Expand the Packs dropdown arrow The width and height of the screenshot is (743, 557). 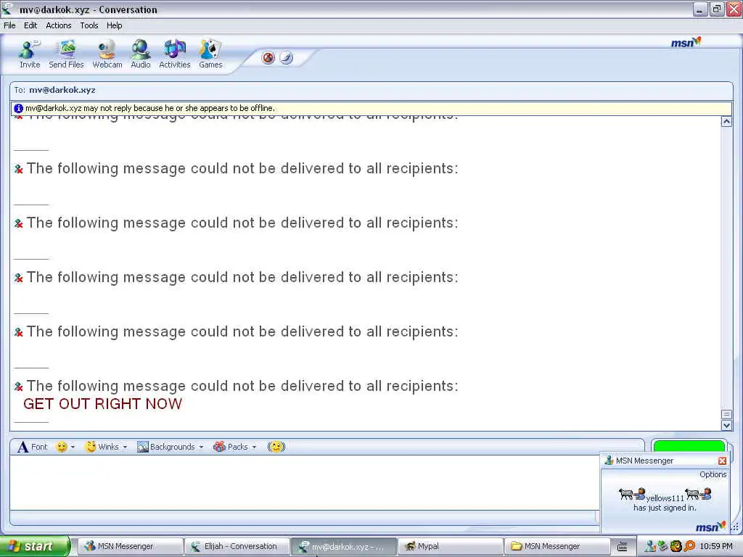(254, 447)
